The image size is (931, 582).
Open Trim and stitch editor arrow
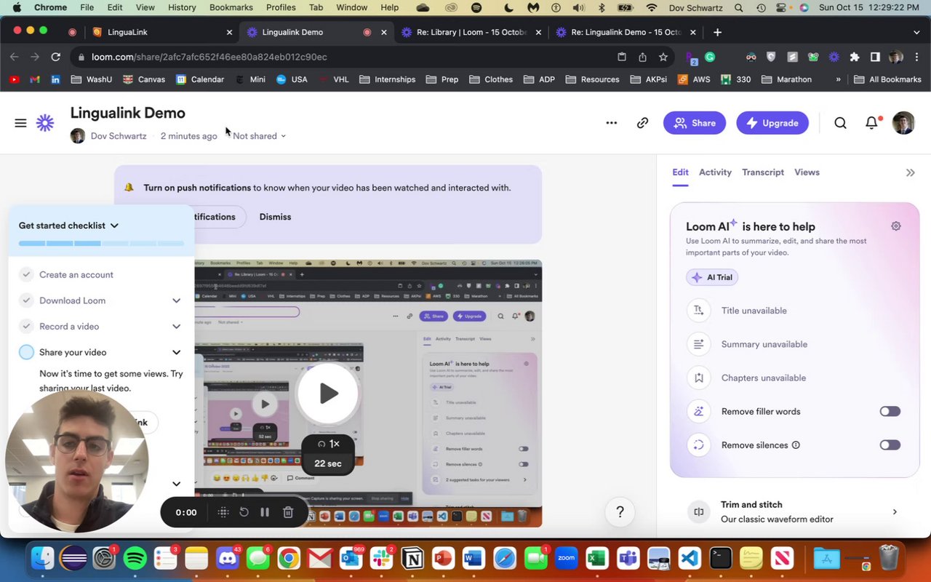point(895,512)
